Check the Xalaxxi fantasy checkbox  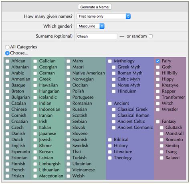pyautogui.click(x=162, y=158)
